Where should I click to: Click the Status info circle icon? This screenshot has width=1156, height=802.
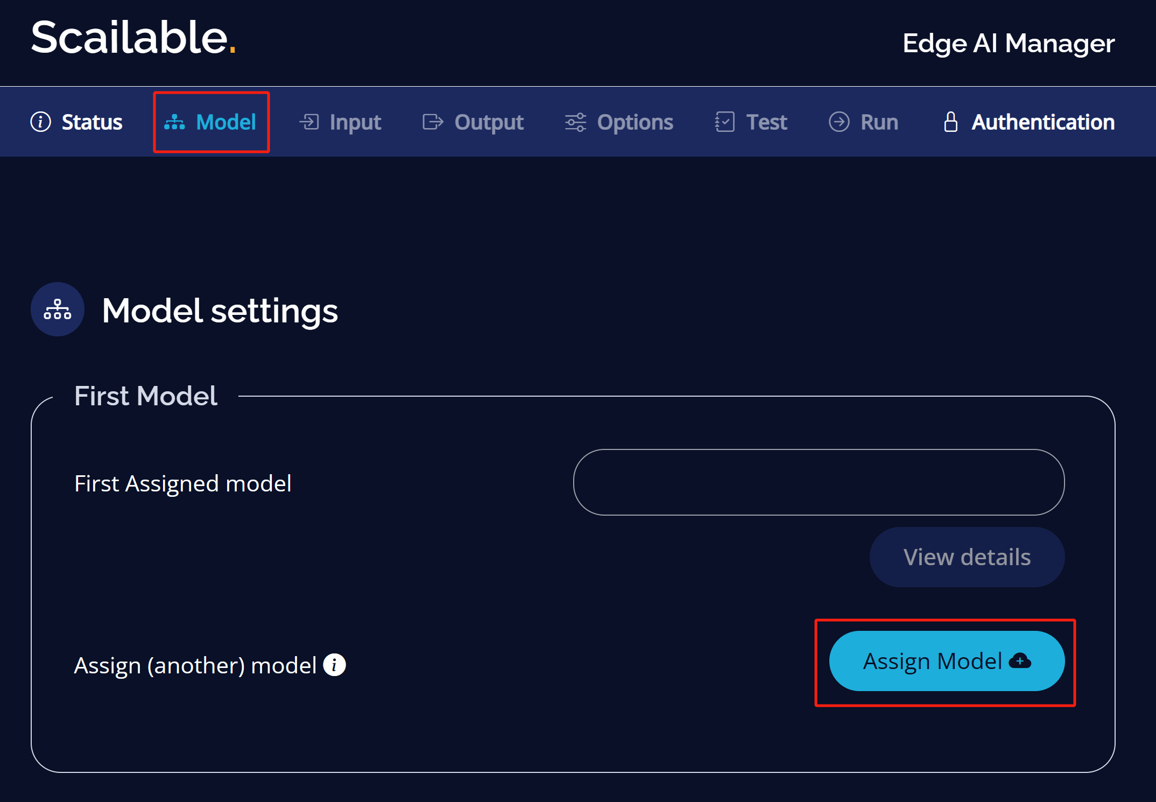40,122
